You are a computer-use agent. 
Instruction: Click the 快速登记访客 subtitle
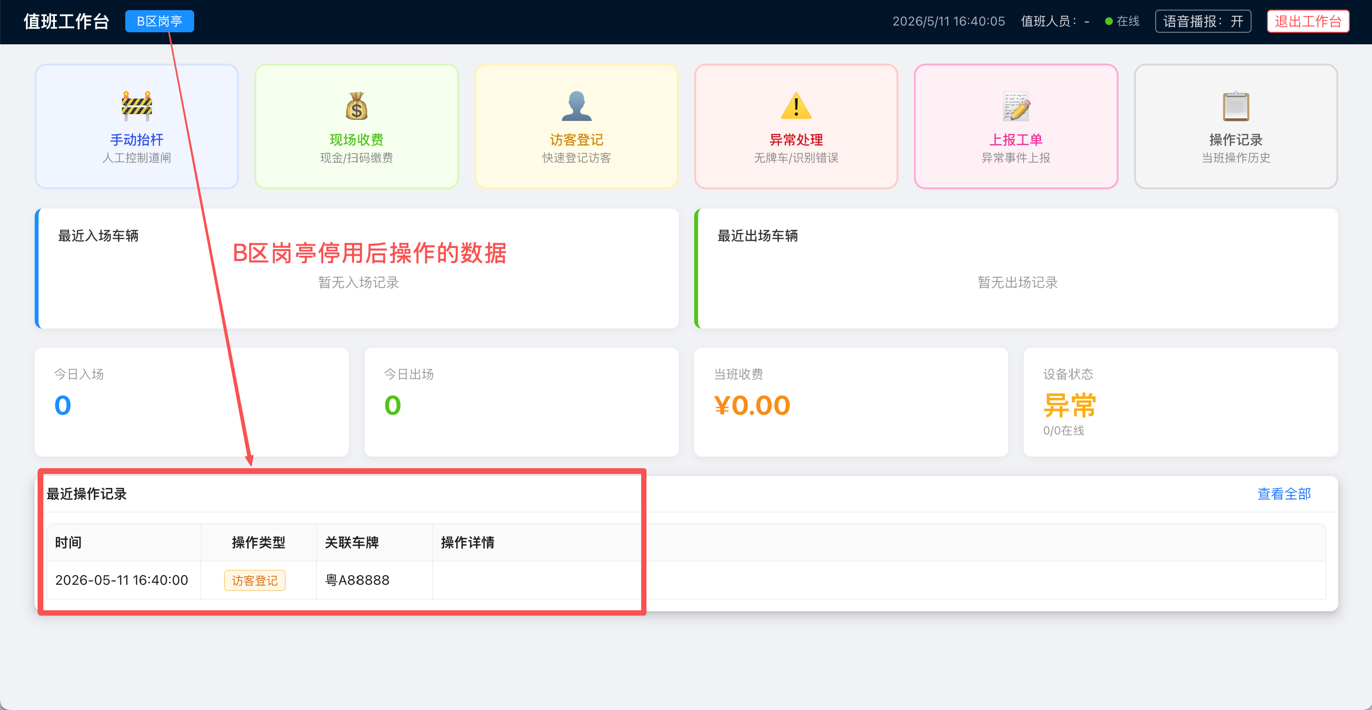tap(576, 158)
